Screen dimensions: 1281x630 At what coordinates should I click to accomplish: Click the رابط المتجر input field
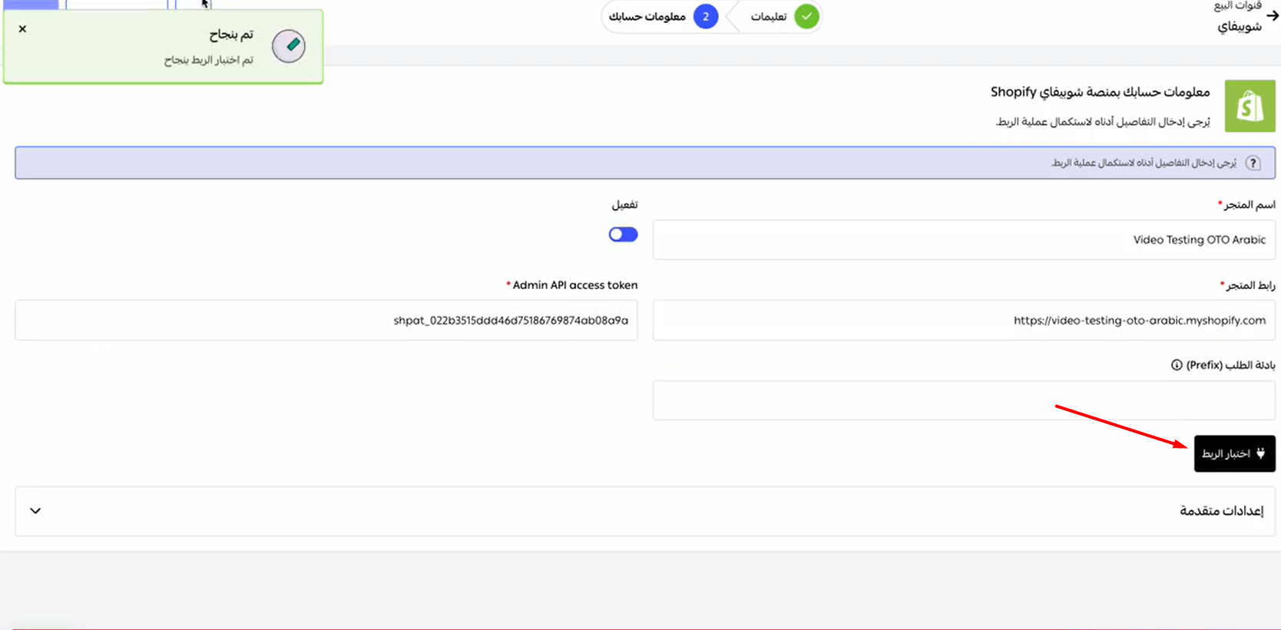point(964,320)
